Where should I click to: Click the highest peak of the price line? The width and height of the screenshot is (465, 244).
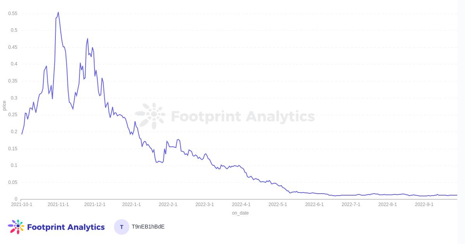tap(58, 12)
